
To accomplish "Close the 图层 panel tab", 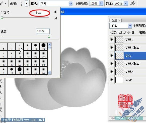I will (119, 20).
